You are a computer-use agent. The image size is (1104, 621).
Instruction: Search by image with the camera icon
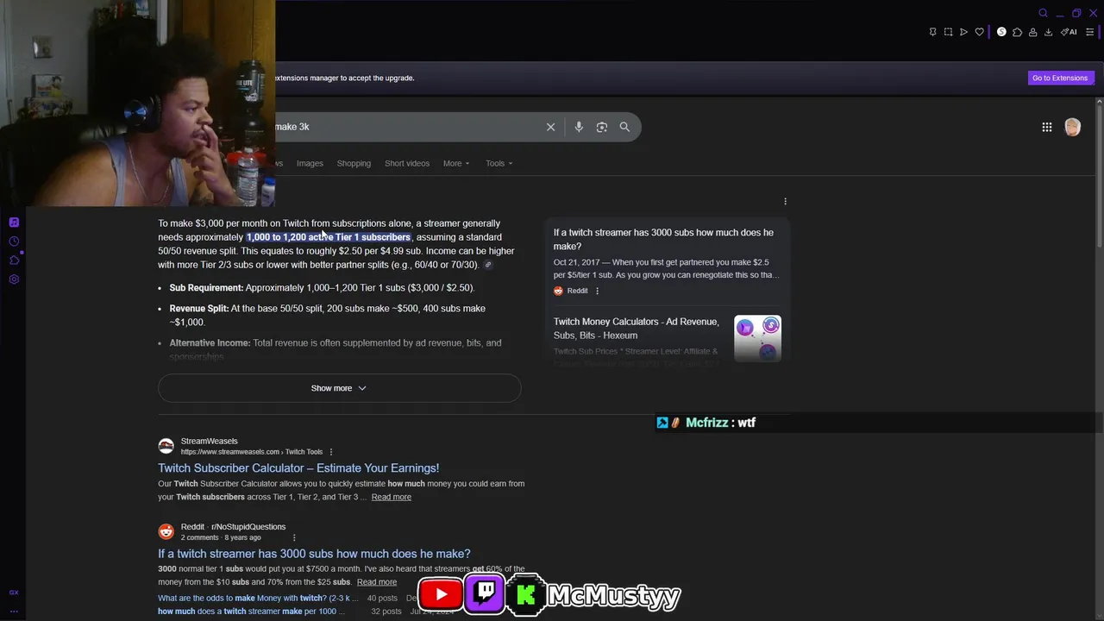tap(602, 127)
